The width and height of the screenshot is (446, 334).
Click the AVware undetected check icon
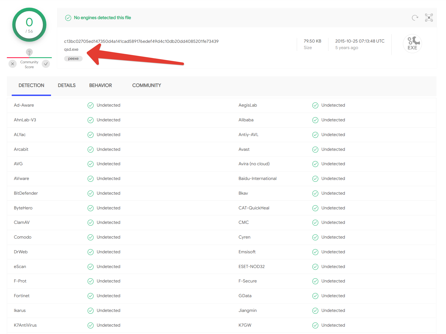click(x=91, y=179)
